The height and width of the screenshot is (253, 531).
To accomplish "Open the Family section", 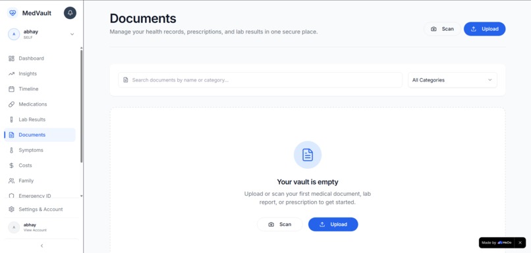I will tap(40, 181).
